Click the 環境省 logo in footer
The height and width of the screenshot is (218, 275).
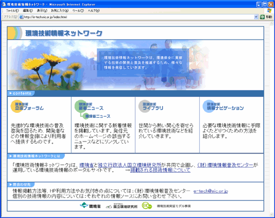(90, 206)
